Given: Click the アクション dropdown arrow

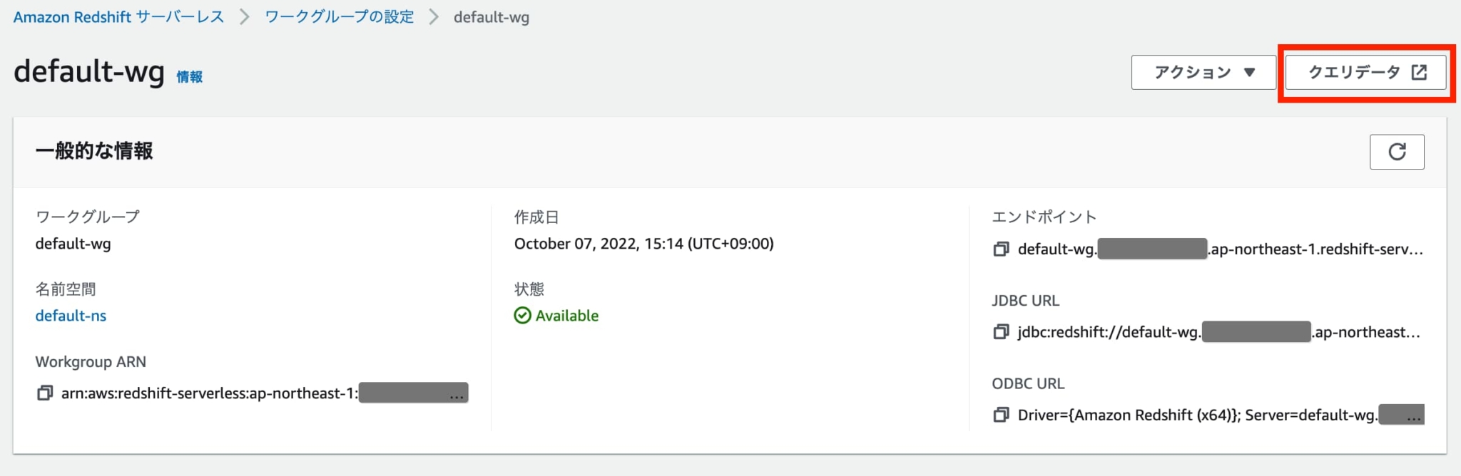Looking at the screenshot, I should pos(1249,72).
